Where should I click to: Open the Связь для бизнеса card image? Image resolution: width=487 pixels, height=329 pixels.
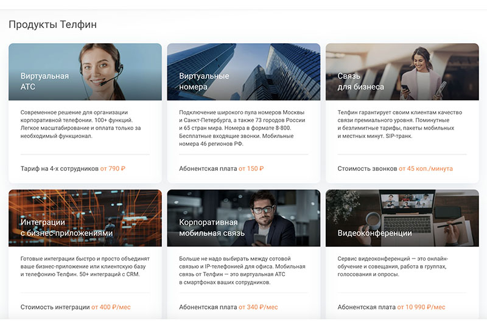click(x=402, y=72)
